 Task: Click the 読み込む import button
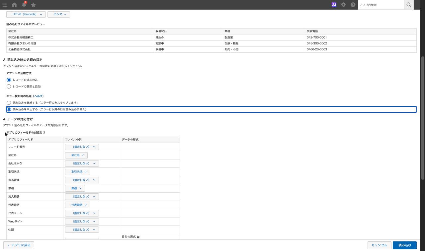coord(405,245)
